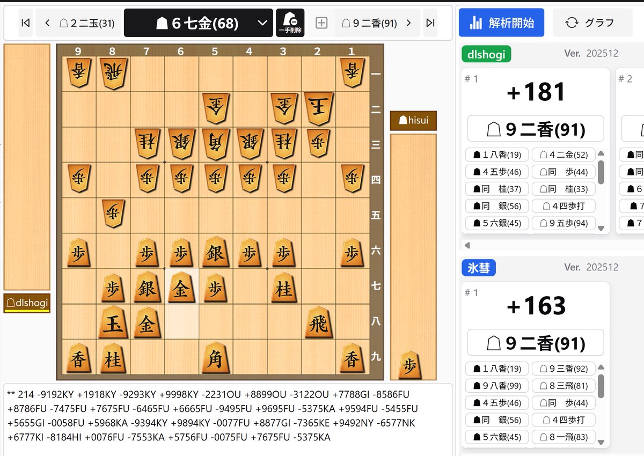Image resolution: width=644 pixels, height=456 pixels.
Task: Select the dlshogi engine tag
Action: [x=486, y=54]
